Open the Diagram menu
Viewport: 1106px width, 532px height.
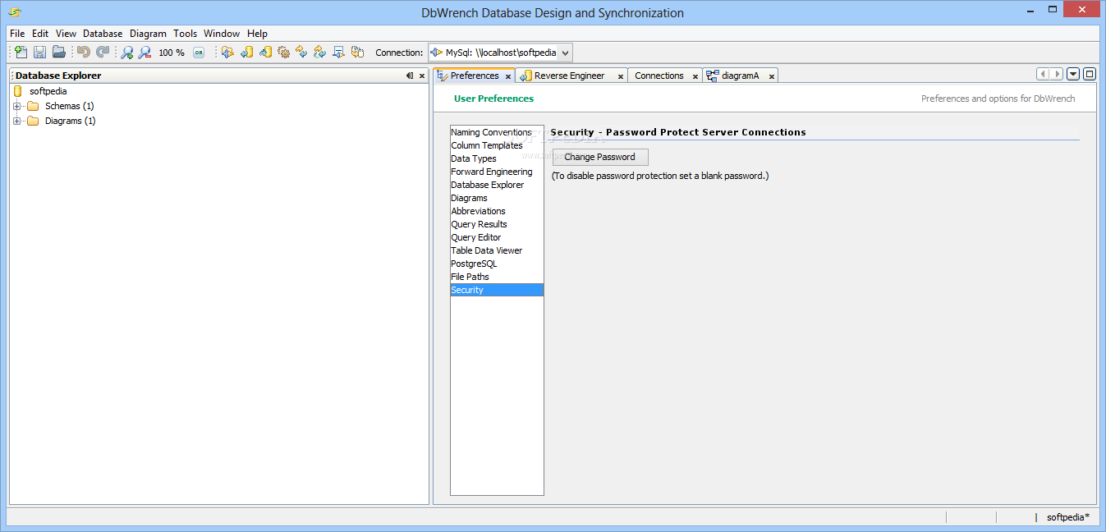[x=148, y=34]
